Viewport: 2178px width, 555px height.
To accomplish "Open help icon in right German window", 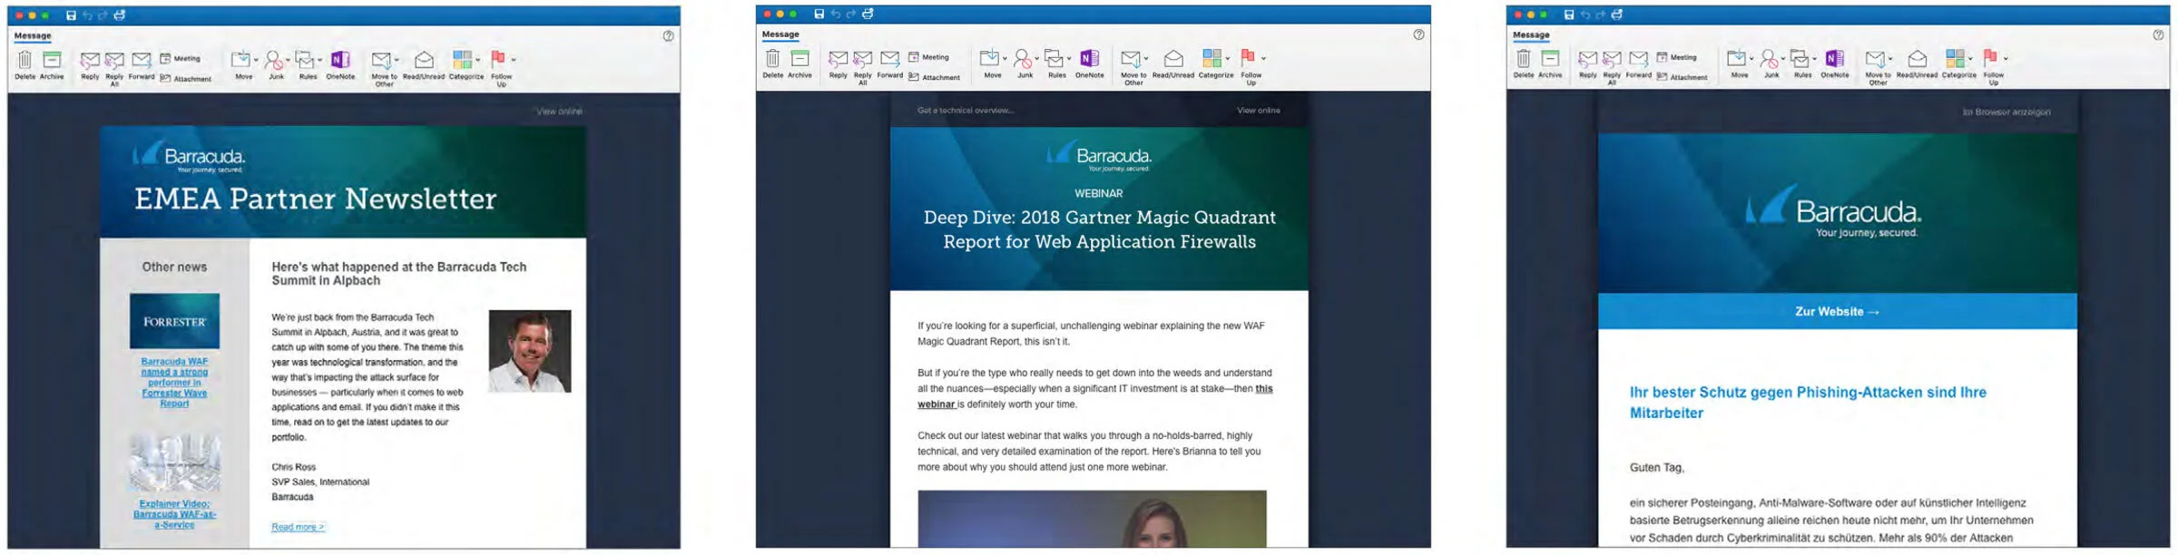I will point(2158,35).
